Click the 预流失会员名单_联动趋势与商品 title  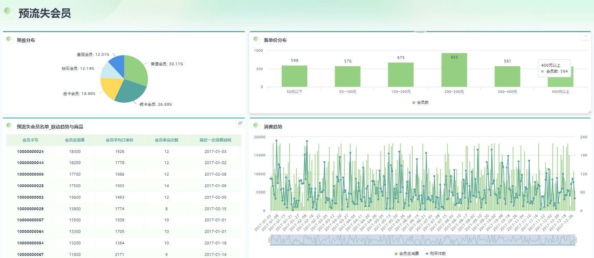[50, 127]
